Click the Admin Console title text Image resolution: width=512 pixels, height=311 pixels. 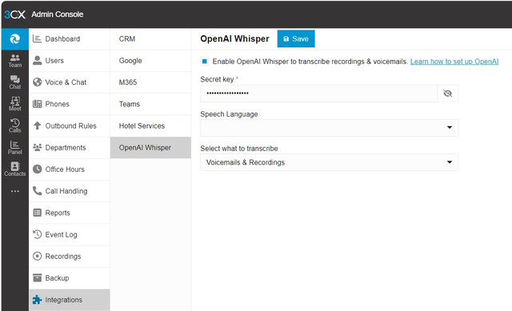[58, 14]
